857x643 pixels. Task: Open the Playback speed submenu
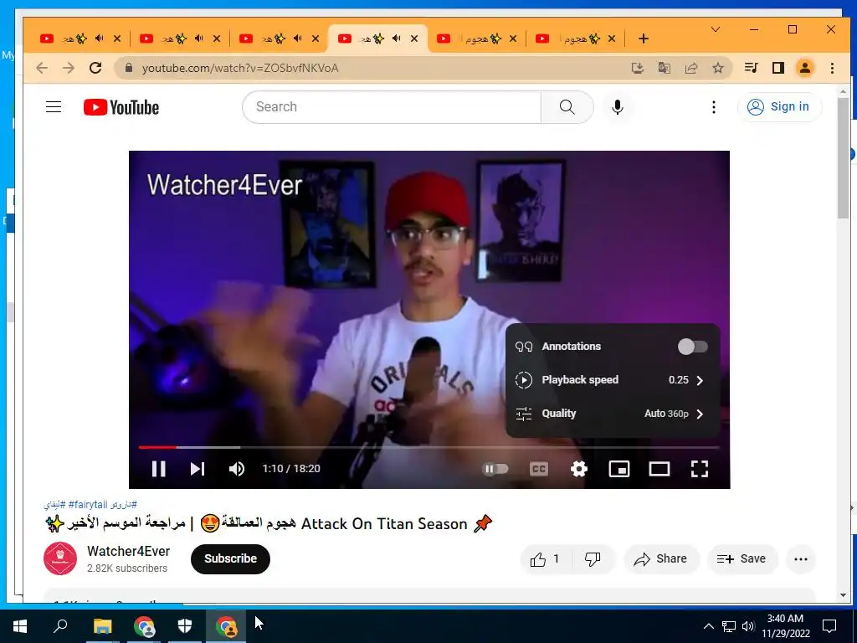click(612, 380)
